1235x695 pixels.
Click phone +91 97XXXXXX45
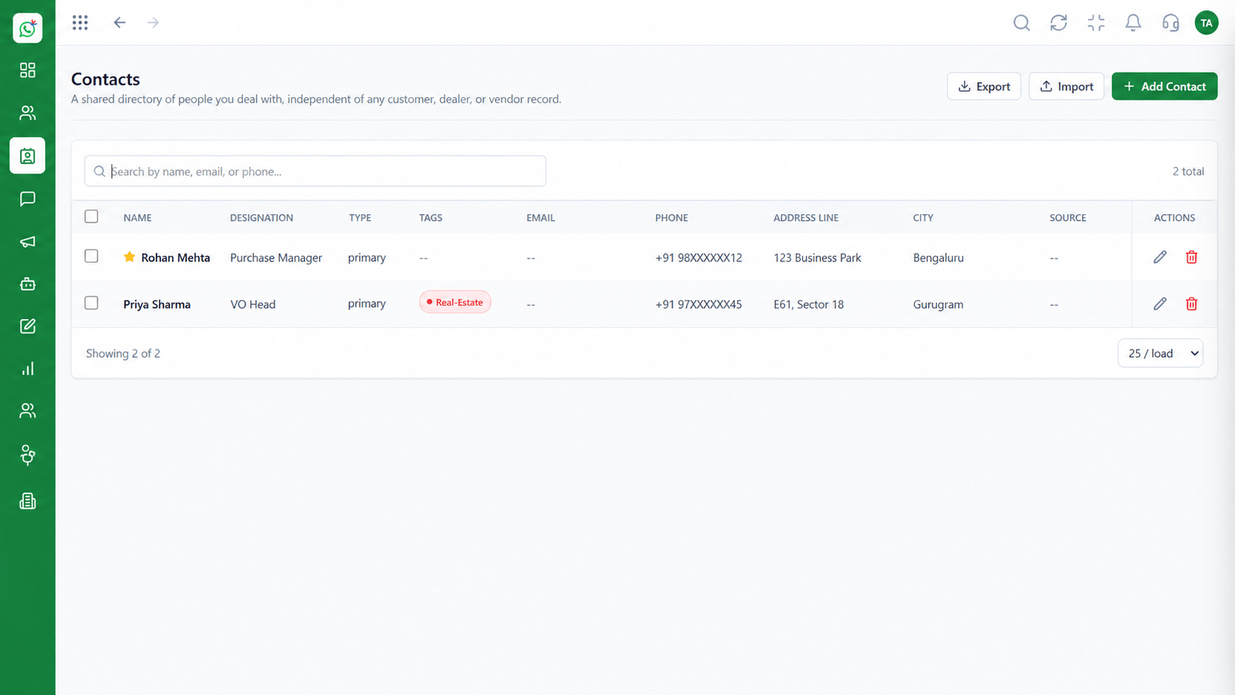pos(699,304)
